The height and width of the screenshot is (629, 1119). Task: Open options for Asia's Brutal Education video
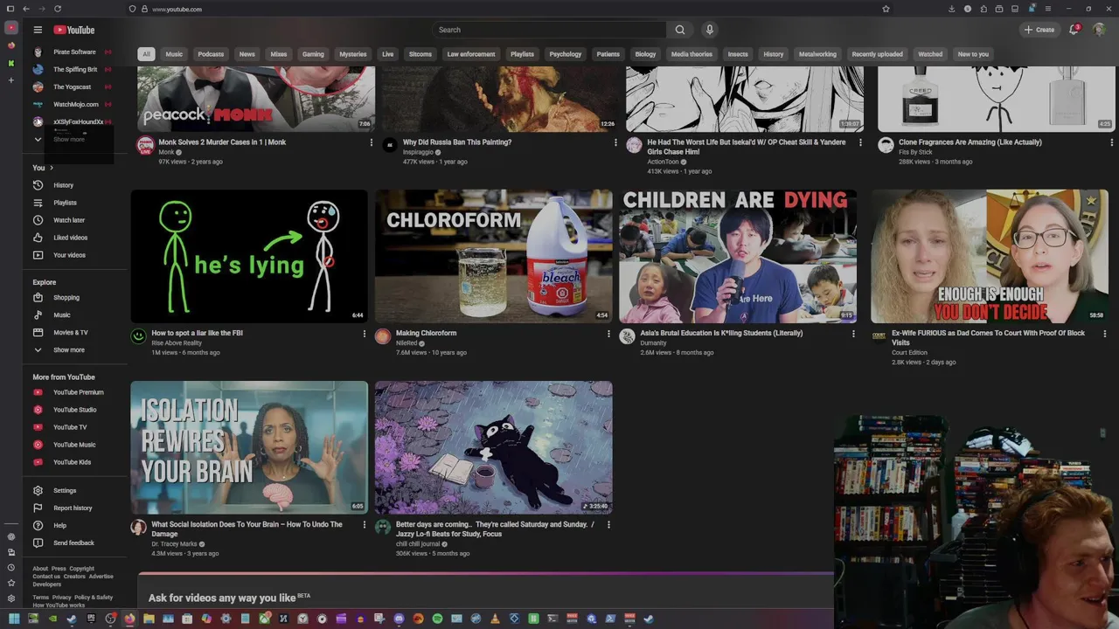[853, 334]
